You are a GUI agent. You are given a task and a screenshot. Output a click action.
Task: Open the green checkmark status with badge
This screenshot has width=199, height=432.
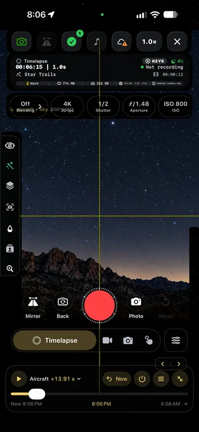72,41
